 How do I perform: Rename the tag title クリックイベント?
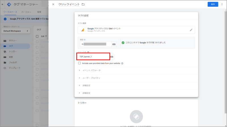(x=69, y=4)
